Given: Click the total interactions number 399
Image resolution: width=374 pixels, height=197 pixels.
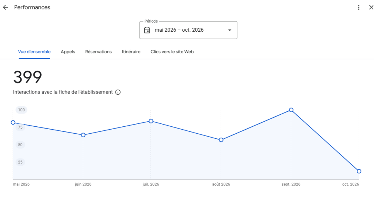Looking at the screenshot, I should (x=28, y=77).
